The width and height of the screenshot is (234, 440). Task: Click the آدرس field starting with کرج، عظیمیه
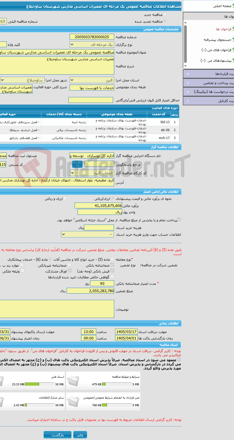tap(57, 182)
